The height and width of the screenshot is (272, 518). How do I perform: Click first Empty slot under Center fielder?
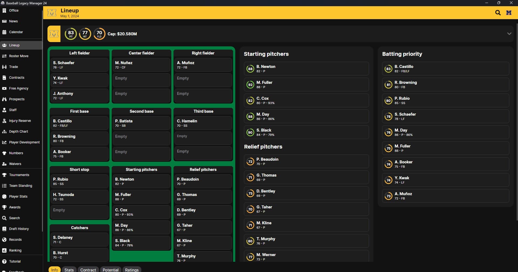coord(141,80)
